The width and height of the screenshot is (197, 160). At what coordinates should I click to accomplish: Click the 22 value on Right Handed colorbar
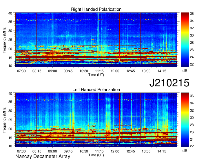(192, 64)
